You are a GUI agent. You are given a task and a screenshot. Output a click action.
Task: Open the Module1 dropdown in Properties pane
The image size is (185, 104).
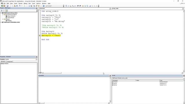tap(36, 59)
